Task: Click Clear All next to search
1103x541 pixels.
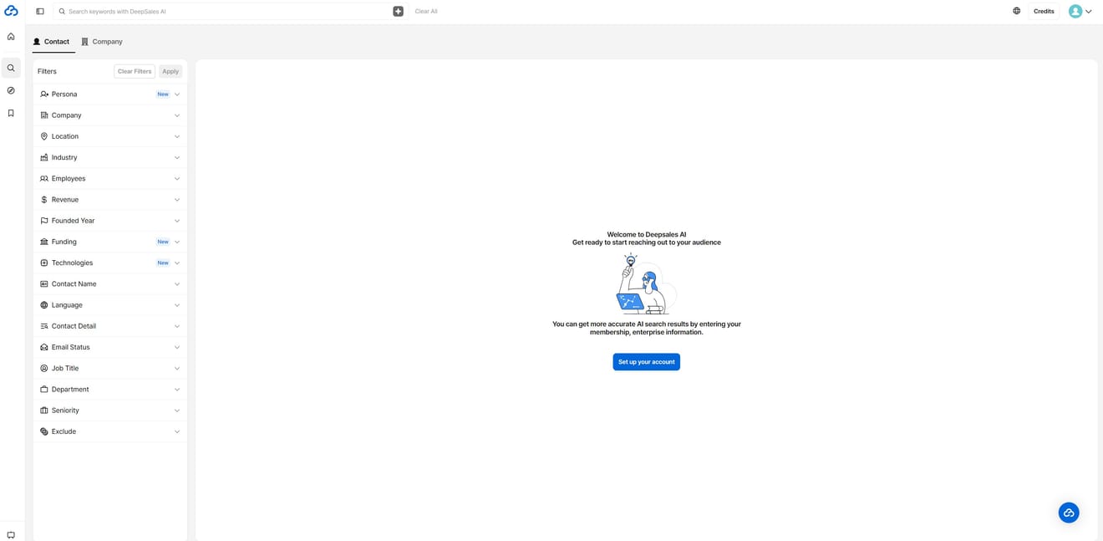Action: coord(426,12)
